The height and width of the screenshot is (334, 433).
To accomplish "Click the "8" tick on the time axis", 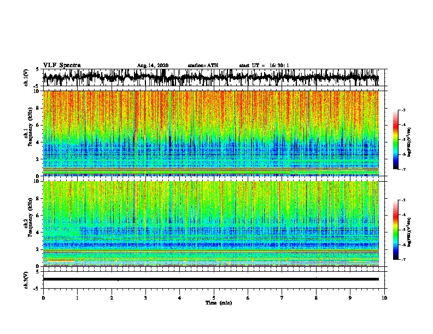I will coord(316,298).
